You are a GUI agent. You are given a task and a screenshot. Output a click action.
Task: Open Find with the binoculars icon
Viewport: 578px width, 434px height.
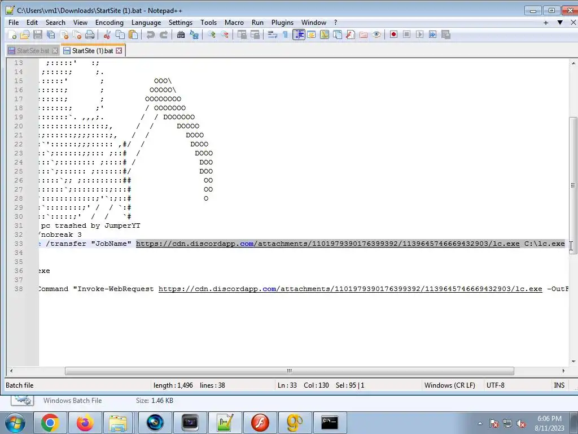click(x=181, y=34)
